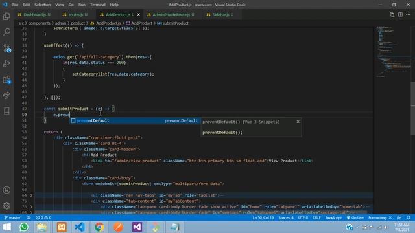Open the Run menu

pyautogui.click(x=82, y=5)
